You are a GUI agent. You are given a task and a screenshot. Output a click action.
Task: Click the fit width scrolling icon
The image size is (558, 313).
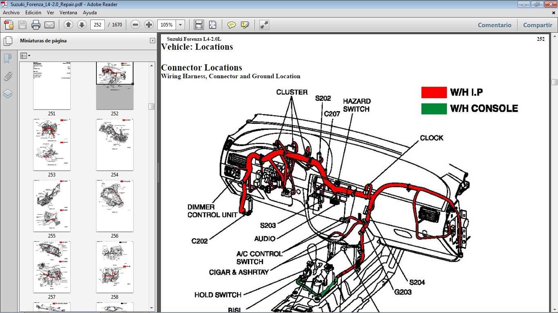(x=199, y=25)
